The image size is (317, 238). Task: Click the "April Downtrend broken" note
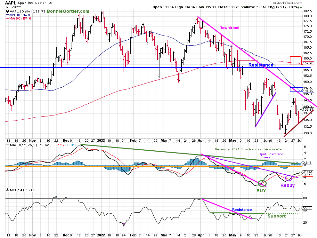[x=271, y=155]
